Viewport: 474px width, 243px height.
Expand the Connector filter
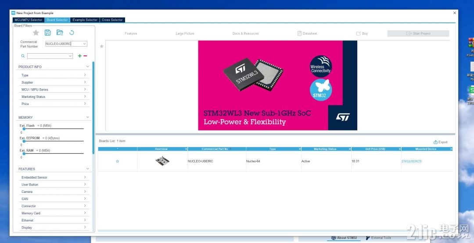[x=54, y=206]
